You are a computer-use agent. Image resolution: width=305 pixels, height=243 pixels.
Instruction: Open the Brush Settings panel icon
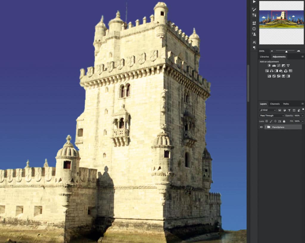(x=254, y=10)
